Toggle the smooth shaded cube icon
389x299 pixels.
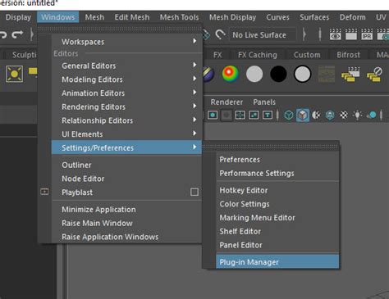303,115
